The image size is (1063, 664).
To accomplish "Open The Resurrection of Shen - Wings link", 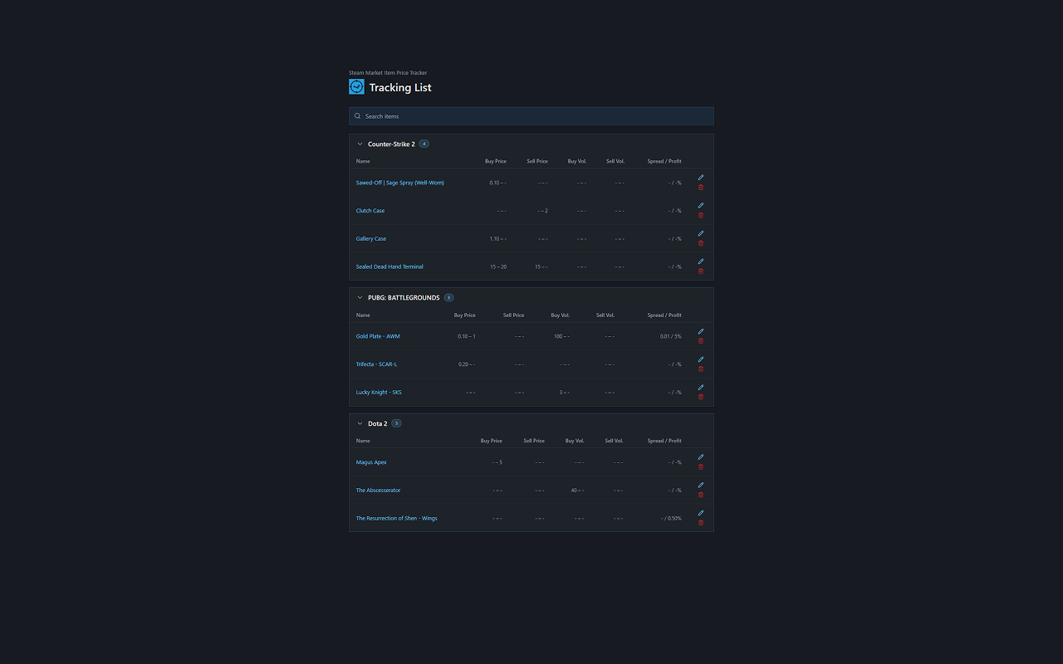I will 397,518.
